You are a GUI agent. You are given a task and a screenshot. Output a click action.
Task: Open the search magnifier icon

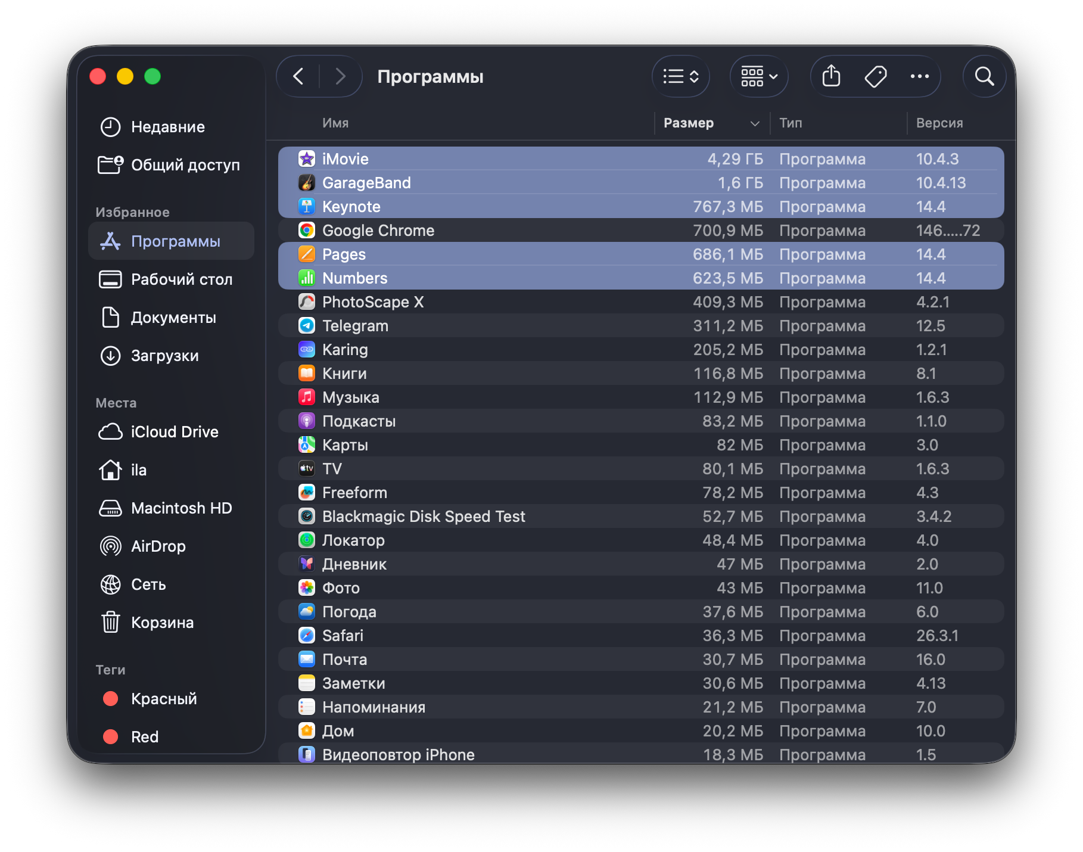(984, 76)
